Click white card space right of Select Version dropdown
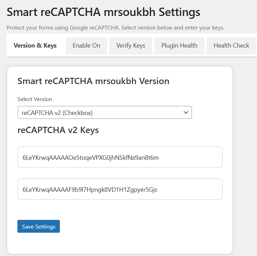 pyautogui.click(x=211, y=113)
